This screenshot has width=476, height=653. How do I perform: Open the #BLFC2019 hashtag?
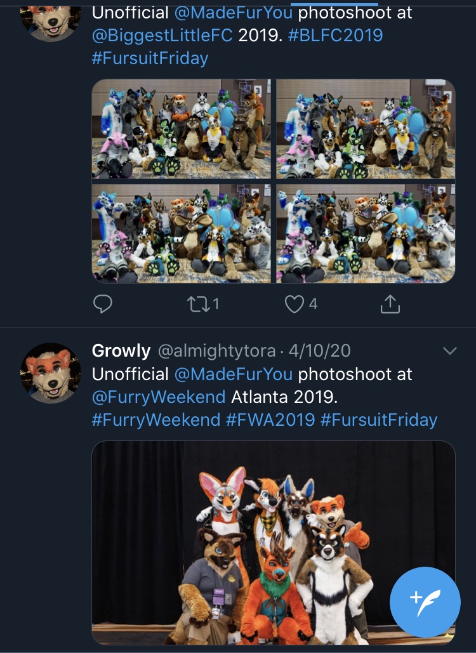[x=335, y=36]
